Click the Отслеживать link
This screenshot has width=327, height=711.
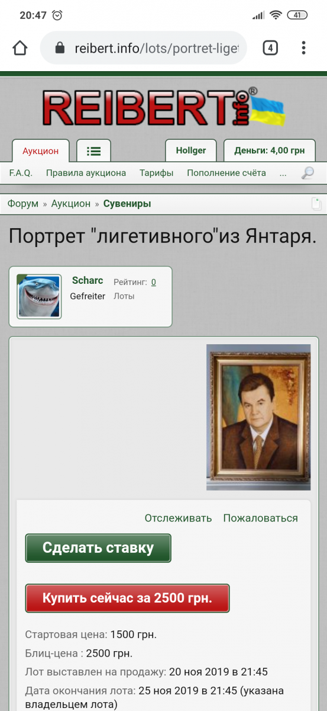click(178, 518)
